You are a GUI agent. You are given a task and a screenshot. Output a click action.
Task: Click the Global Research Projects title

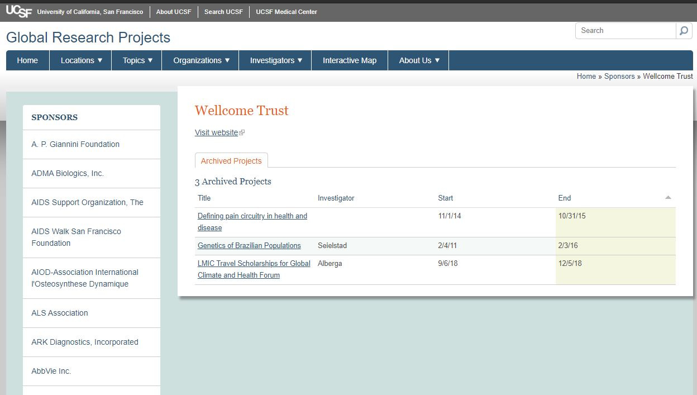[88, 37]
